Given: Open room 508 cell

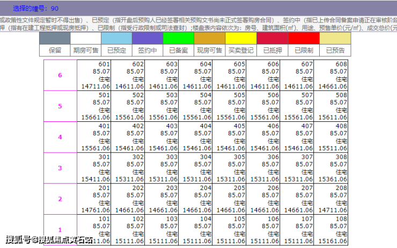Looking at the screenshot, I should point(331,106).
